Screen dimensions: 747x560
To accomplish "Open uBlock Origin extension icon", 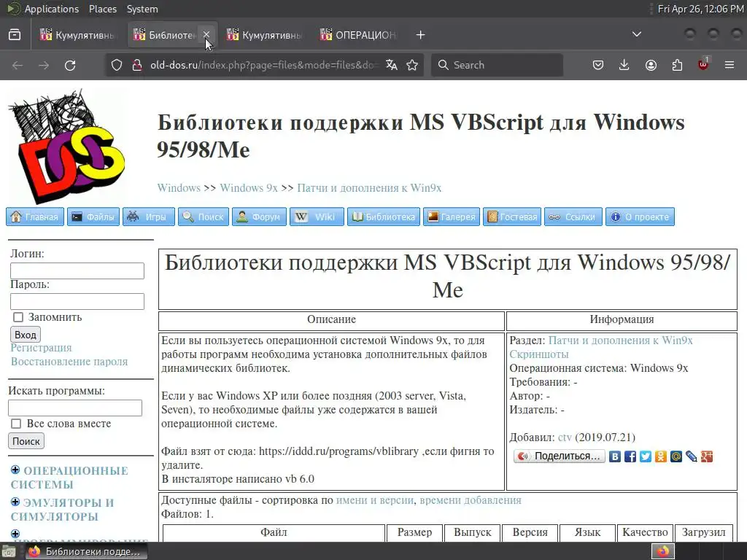I will point(703,64).
